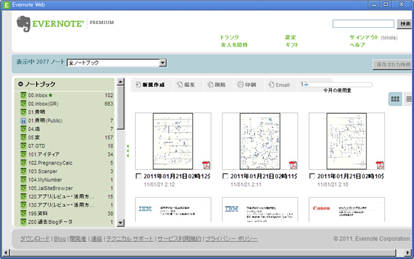Viewport: 414px width, 259px height.
Task: Click the 01.秀明(Public) shared notebook icon
Action: pyautogui.click(x=23, y=120)
